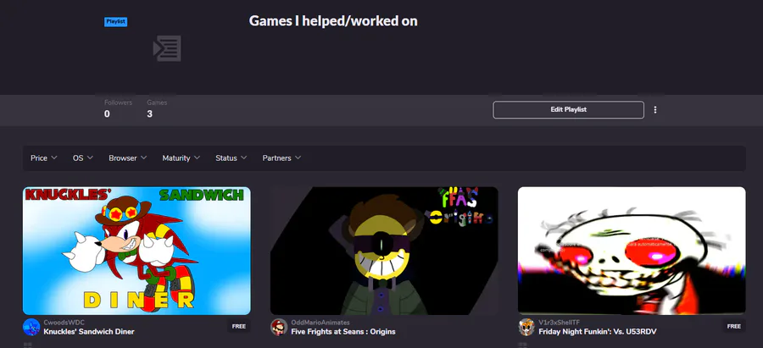
Task: Click the Games count label
Action: pos(157,108)
